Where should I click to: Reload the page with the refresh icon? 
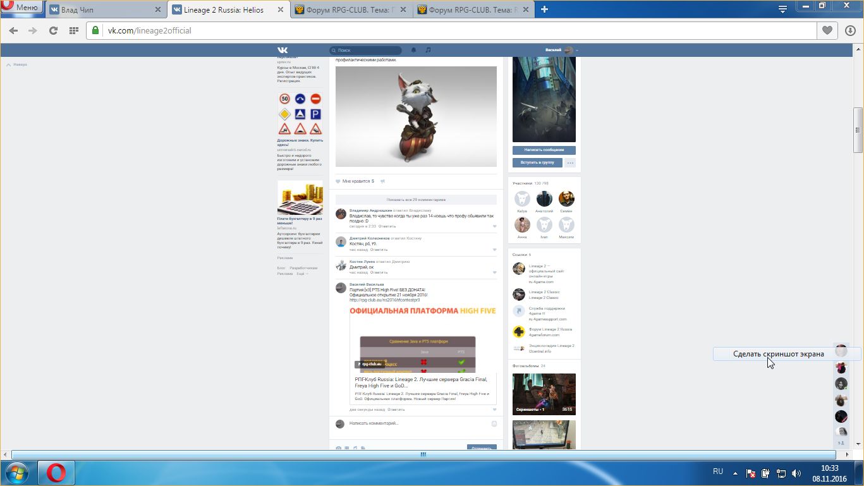[53, 30]
